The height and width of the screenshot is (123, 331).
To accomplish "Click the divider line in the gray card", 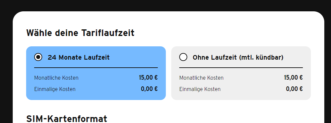I will (241, 68).
